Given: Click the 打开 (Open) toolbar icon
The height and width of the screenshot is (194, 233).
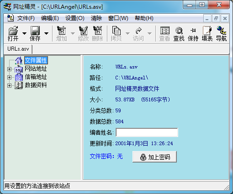Looking at the screenshot, I should click(13, 33).
